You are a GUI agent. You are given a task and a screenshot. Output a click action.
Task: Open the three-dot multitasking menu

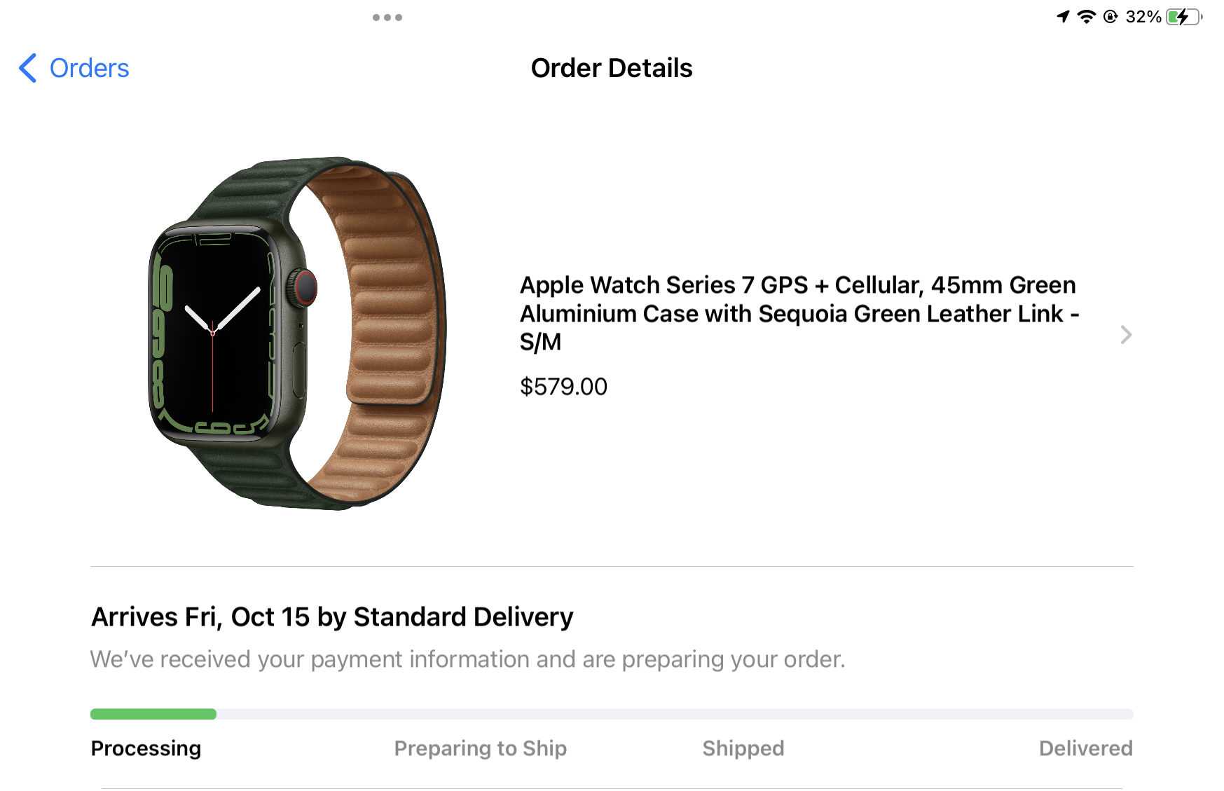387,18
